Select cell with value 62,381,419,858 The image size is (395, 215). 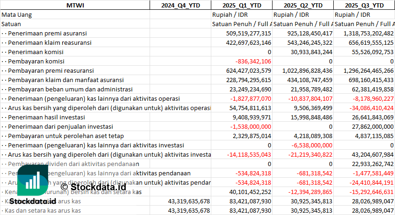click(364, 89)
